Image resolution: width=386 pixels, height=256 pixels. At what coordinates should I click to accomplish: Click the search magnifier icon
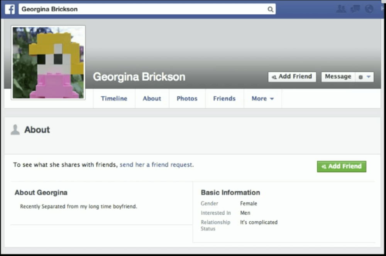click(270, 9)
